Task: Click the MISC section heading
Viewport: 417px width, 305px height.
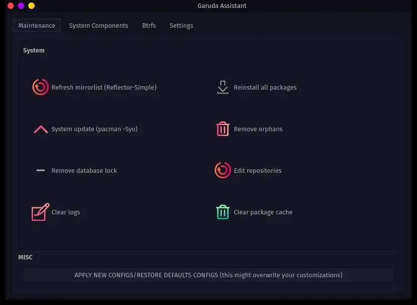Action: pyautogui.click(x=25, y=257)
